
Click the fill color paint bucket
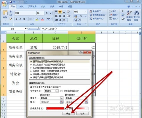click(x=37, y=19)
